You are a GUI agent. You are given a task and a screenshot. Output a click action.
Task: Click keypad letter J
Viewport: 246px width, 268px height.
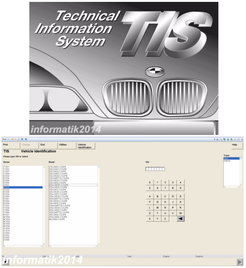click(x=173, y=202)
